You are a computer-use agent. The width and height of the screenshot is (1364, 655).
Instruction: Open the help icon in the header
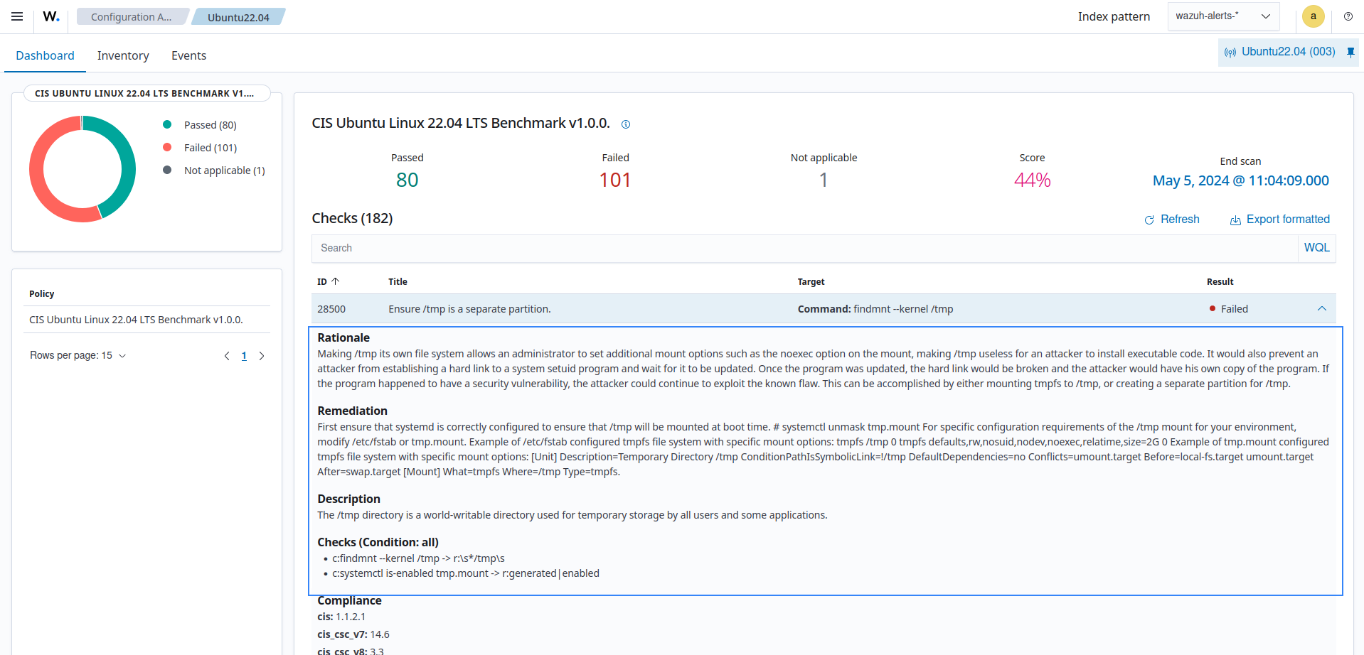1348,16
